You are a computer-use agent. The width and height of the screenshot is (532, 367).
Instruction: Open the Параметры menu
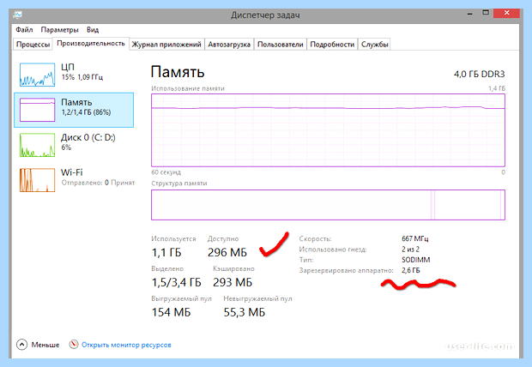pyautogui.click(x=59, y=30)
